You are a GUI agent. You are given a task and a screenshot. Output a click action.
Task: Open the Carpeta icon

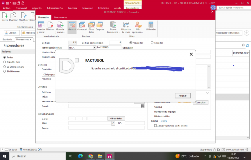tap(100, 25)
